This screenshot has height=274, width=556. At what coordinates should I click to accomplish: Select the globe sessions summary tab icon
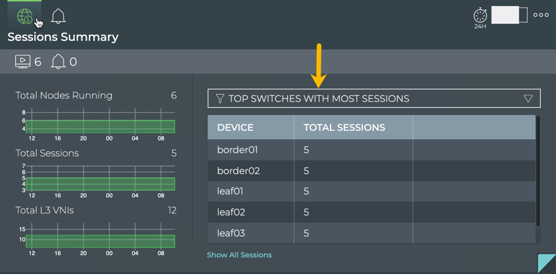pyautogui.click(x=24, y=16)
